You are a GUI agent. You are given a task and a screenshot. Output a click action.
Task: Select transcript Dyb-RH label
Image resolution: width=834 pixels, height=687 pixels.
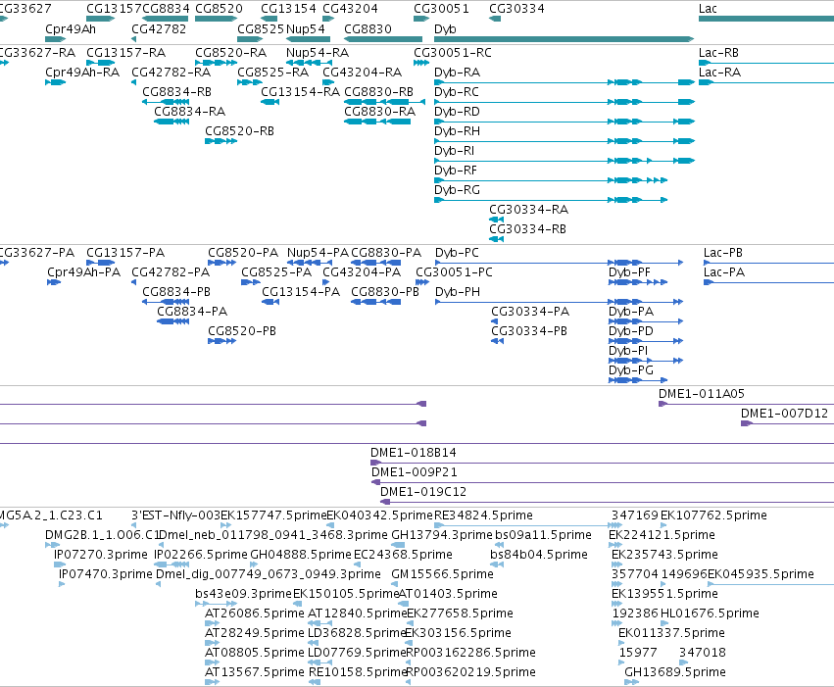[x=457, y=130]
